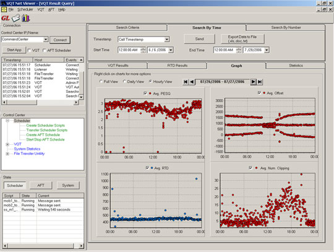
Task: Click the End Time time field
Action: tap(225, 50)
